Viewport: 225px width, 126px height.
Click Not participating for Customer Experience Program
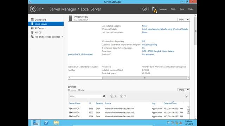point(149,44)
